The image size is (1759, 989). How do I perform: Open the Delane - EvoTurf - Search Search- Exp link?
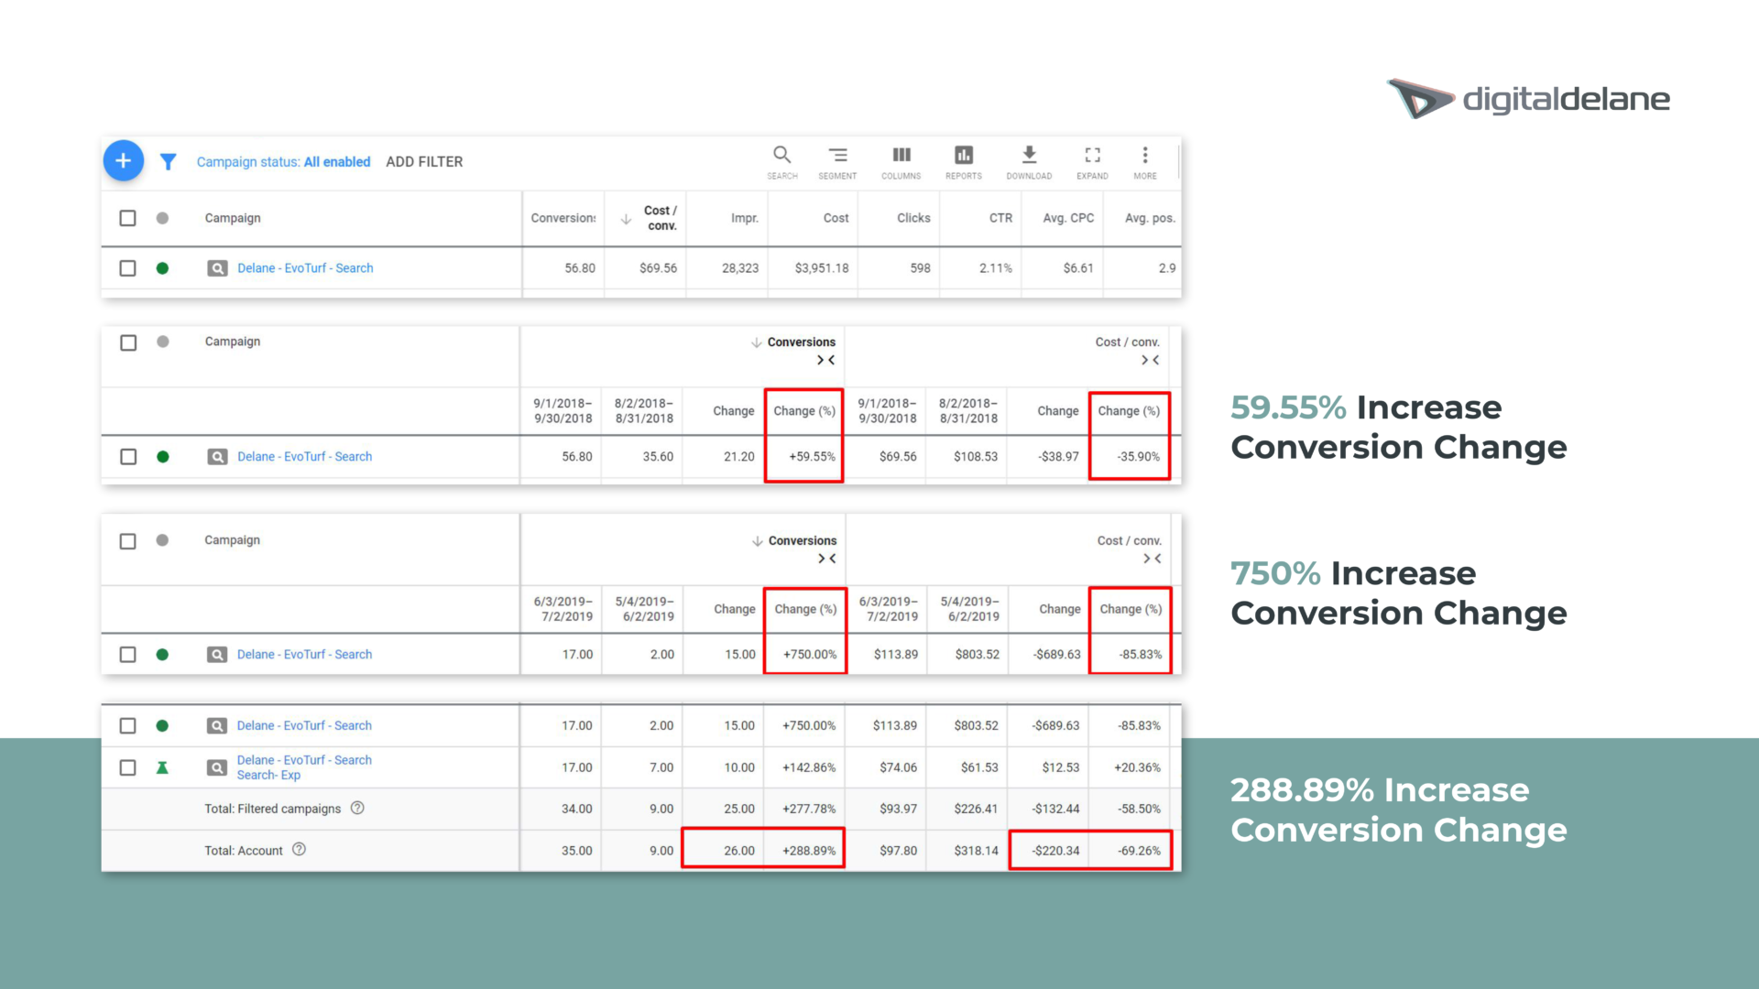(x=304, y=767)
